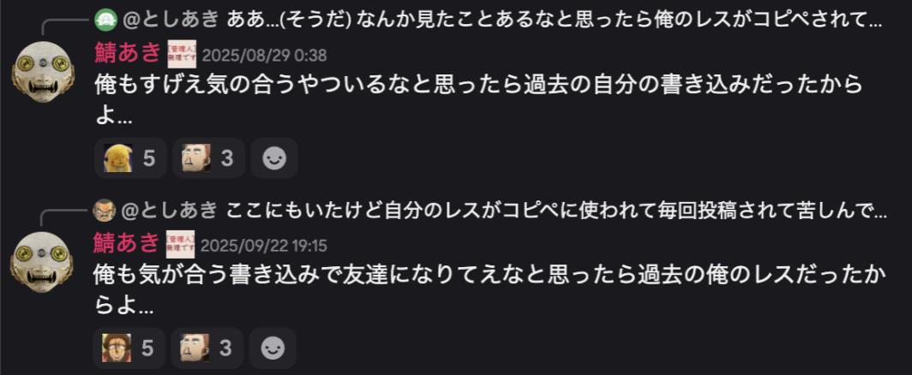Toggle the glasses-man reaction with count 5
Viewport: 912px width, 375px height.
click(129, 348)
